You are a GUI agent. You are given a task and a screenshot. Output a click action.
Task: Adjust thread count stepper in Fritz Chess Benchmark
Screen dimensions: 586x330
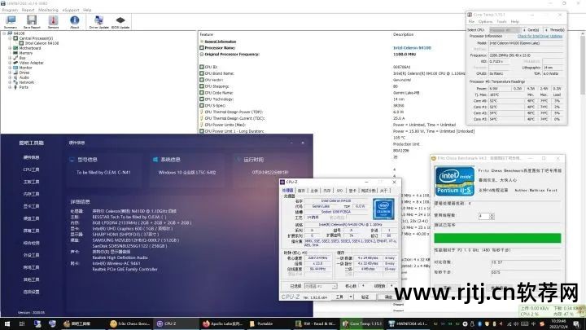(x=492, y=216)
